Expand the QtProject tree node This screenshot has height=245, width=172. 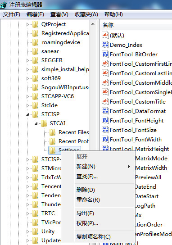(x=27, y=24)
